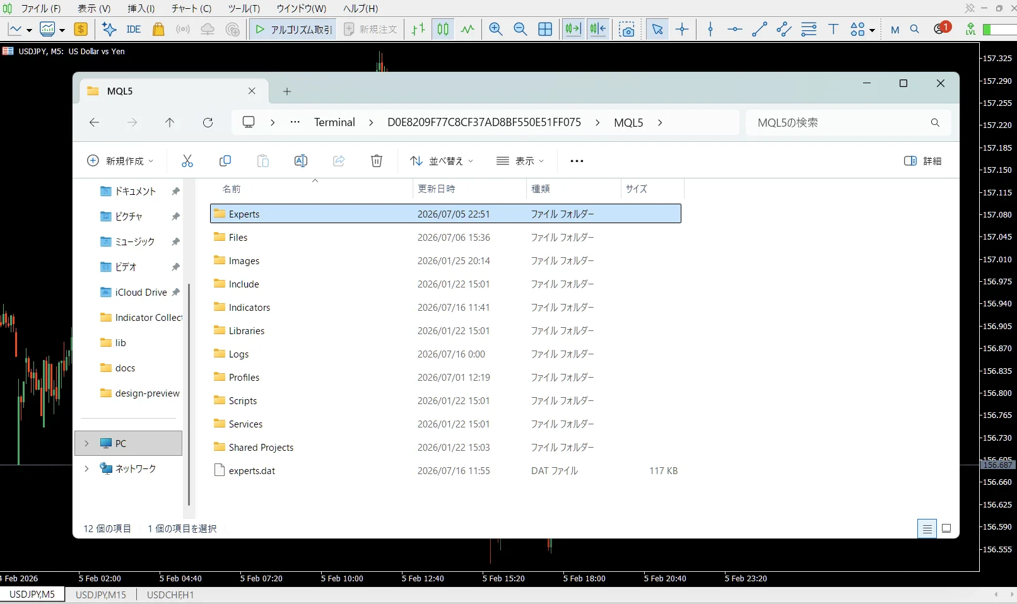The image size is (1017, 604).
Task: Zoom out on the chart
Action: pos(520,29)
